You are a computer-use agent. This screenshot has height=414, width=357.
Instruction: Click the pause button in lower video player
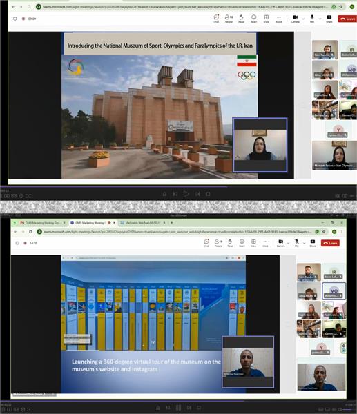pos(178,408)
